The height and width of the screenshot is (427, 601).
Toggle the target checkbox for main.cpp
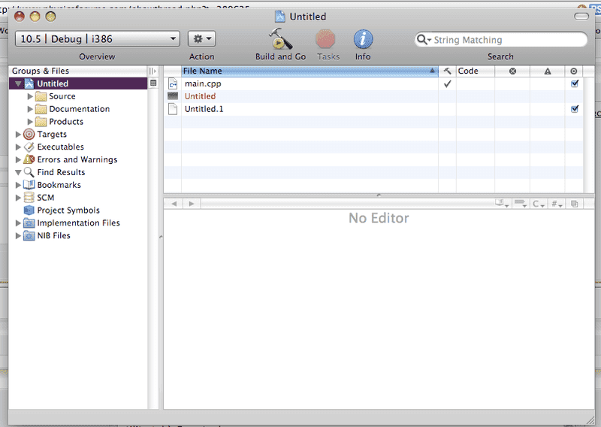575,84
